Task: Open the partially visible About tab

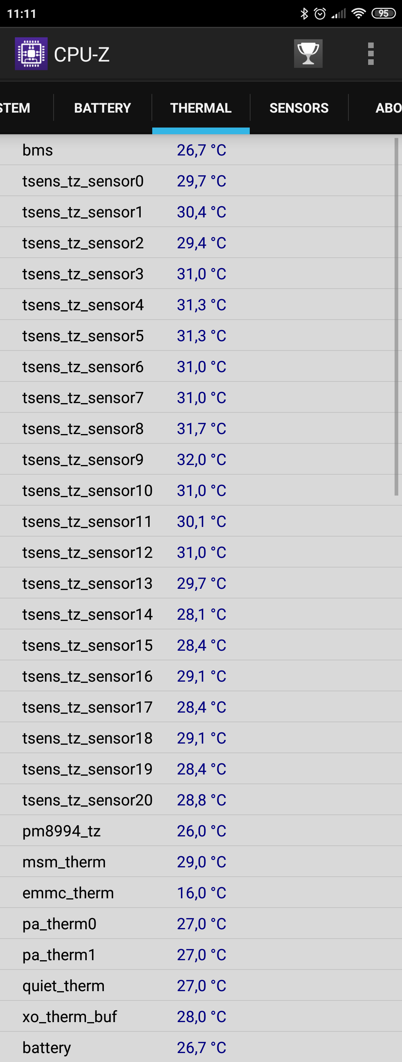Action: [x=387, y=108]
